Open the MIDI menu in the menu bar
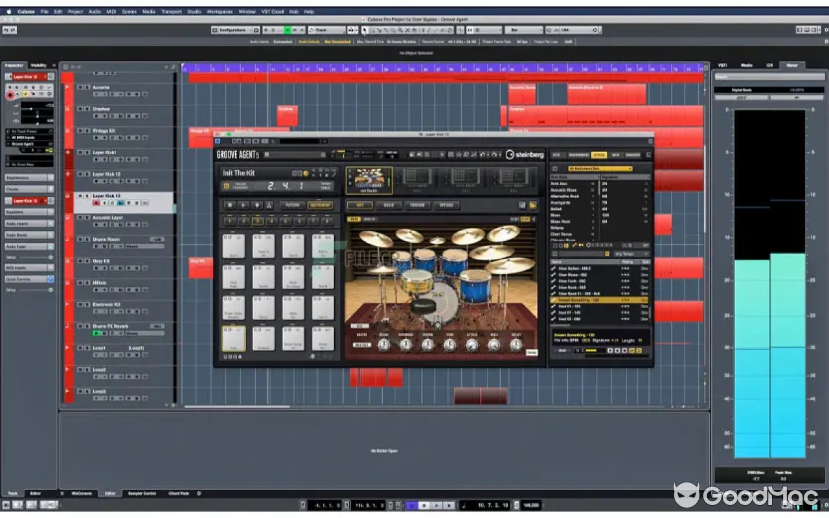829x518 pixels. tap(111, 11)
